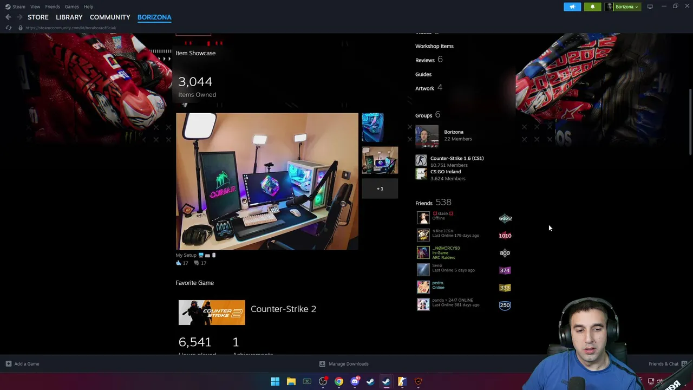Viewport: 693px width, 390px height.
Task: Open the Steam announcements megaphone button
Action: point(572,6)
